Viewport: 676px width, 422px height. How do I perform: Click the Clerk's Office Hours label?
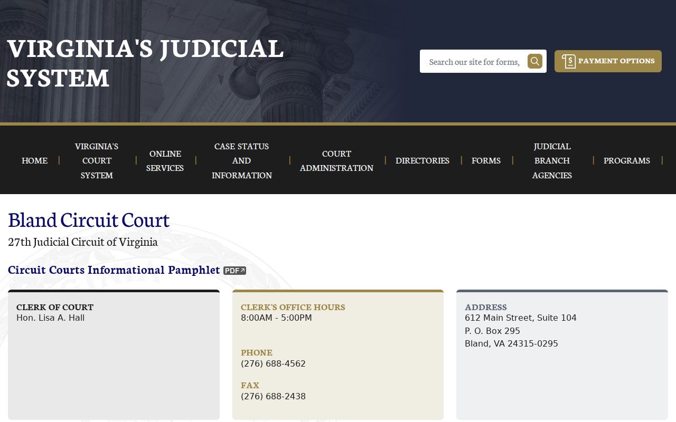tap(293, 307)
